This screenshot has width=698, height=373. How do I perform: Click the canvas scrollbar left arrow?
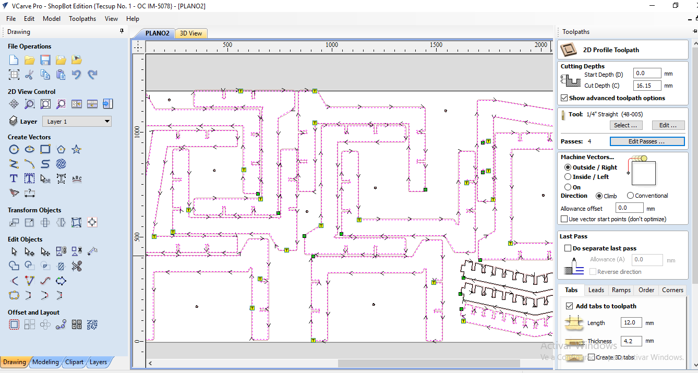click(150, 363)
